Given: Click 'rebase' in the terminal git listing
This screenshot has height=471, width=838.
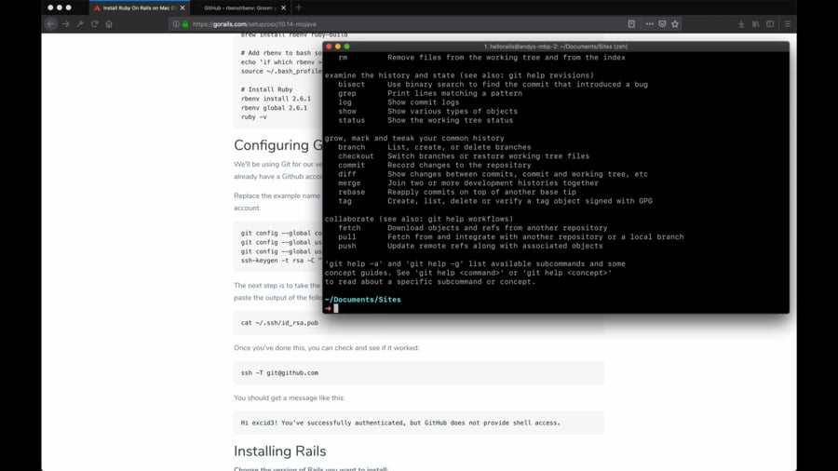Looking at the screenshot, I should coord(351,193).
